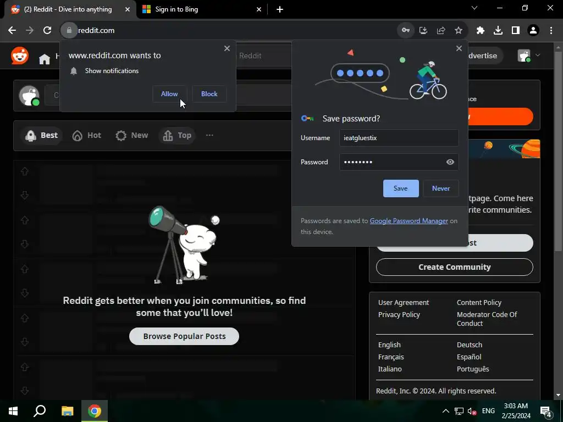Click the network tray icon
This screenshot has height=422, width=563.
[459, 411]
